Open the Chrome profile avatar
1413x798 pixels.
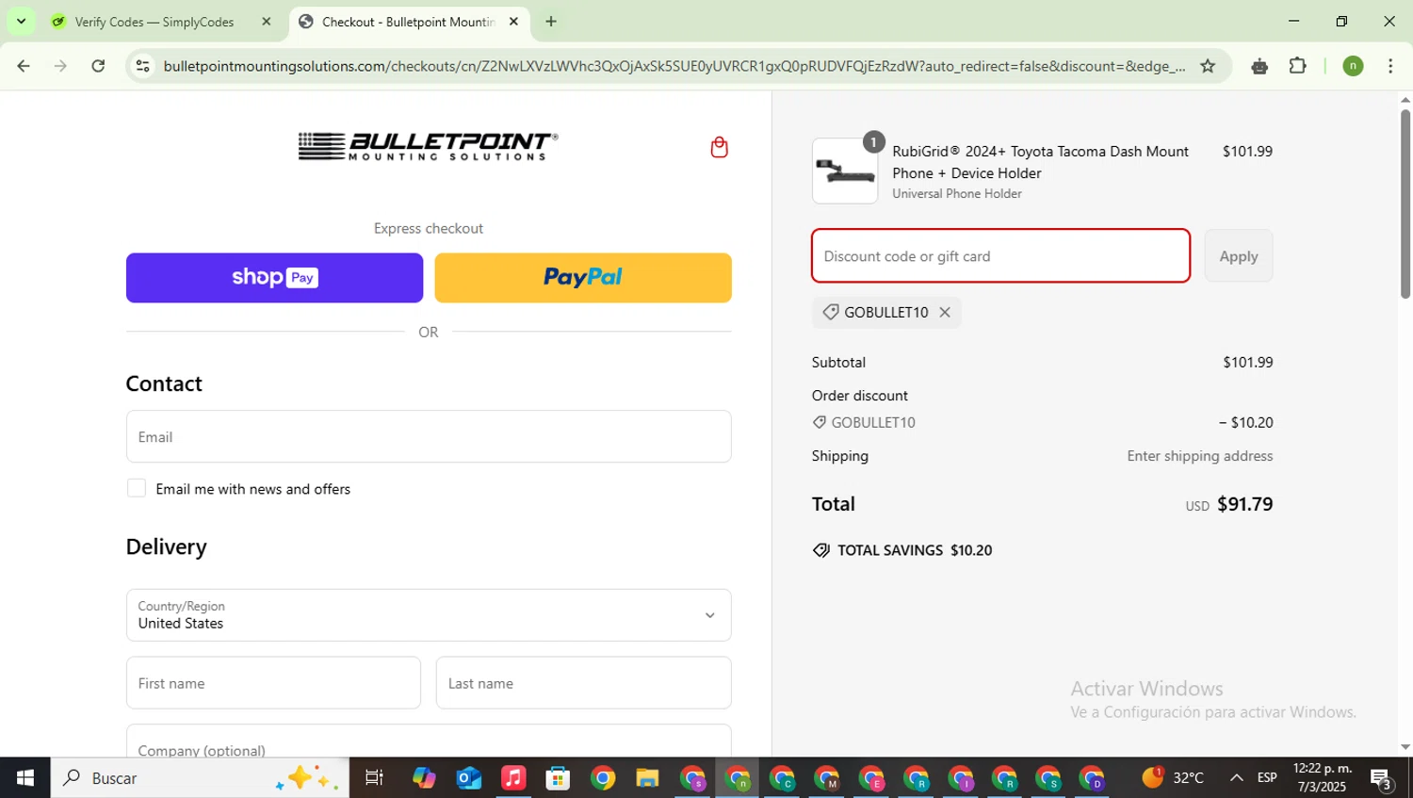1353,66
